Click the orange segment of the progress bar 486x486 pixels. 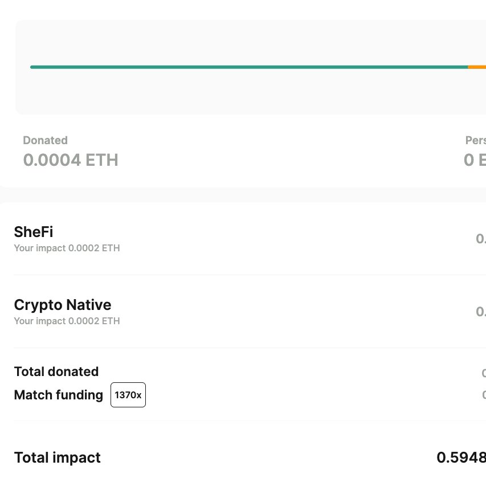tap(477, 67)
